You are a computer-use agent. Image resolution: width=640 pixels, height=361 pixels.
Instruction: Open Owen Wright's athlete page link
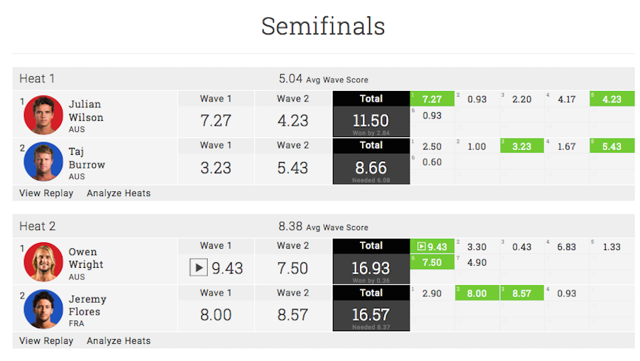(x=86, y=258)
